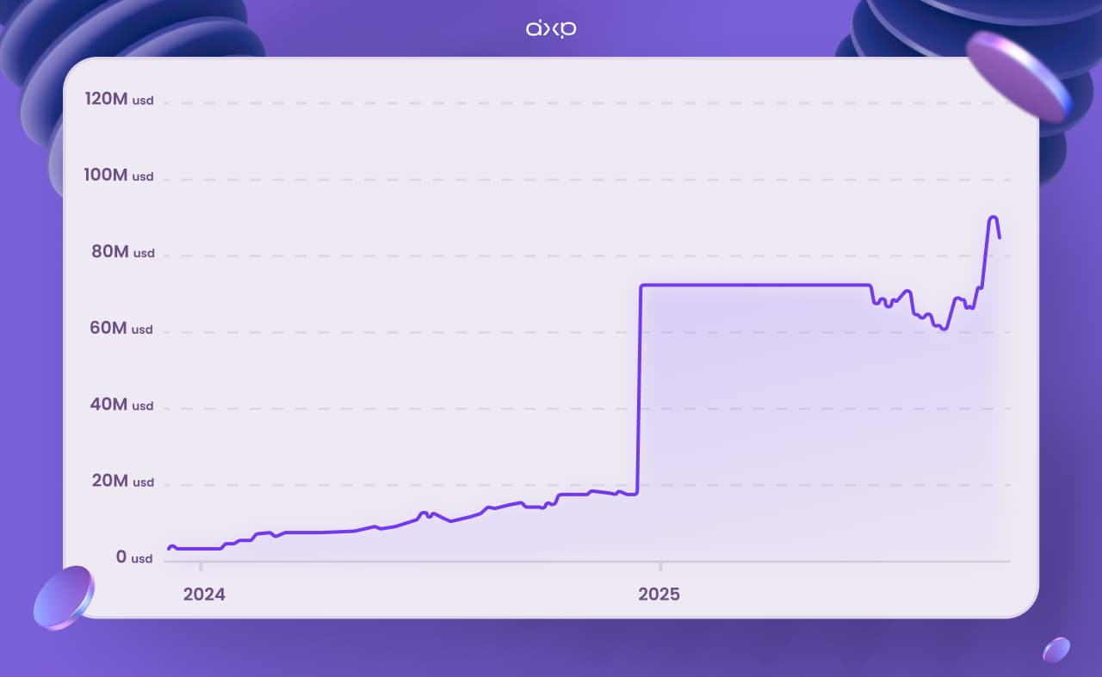
Task: Click the 2025 x-axis label
Action: coord(659,594)
